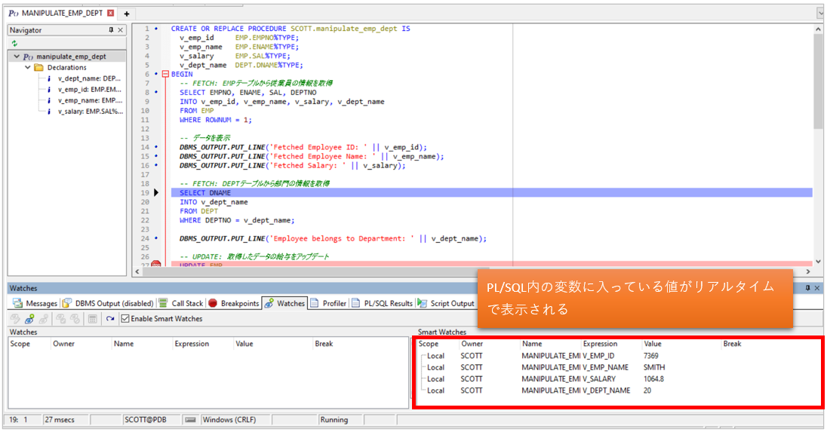Click the refresh watches arrow icon

point(110,319)
